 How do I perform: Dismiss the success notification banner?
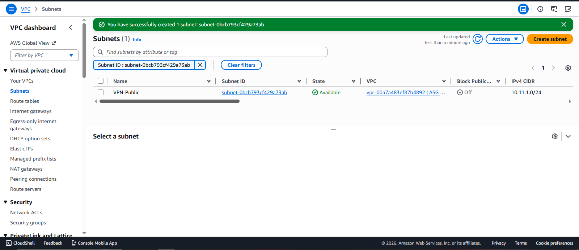(x=564, y=25)
